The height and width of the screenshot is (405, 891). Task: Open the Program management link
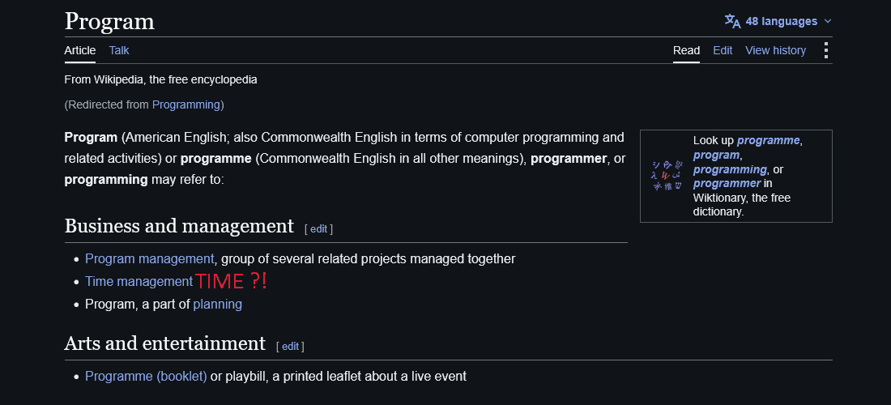[x=150, y=259]
